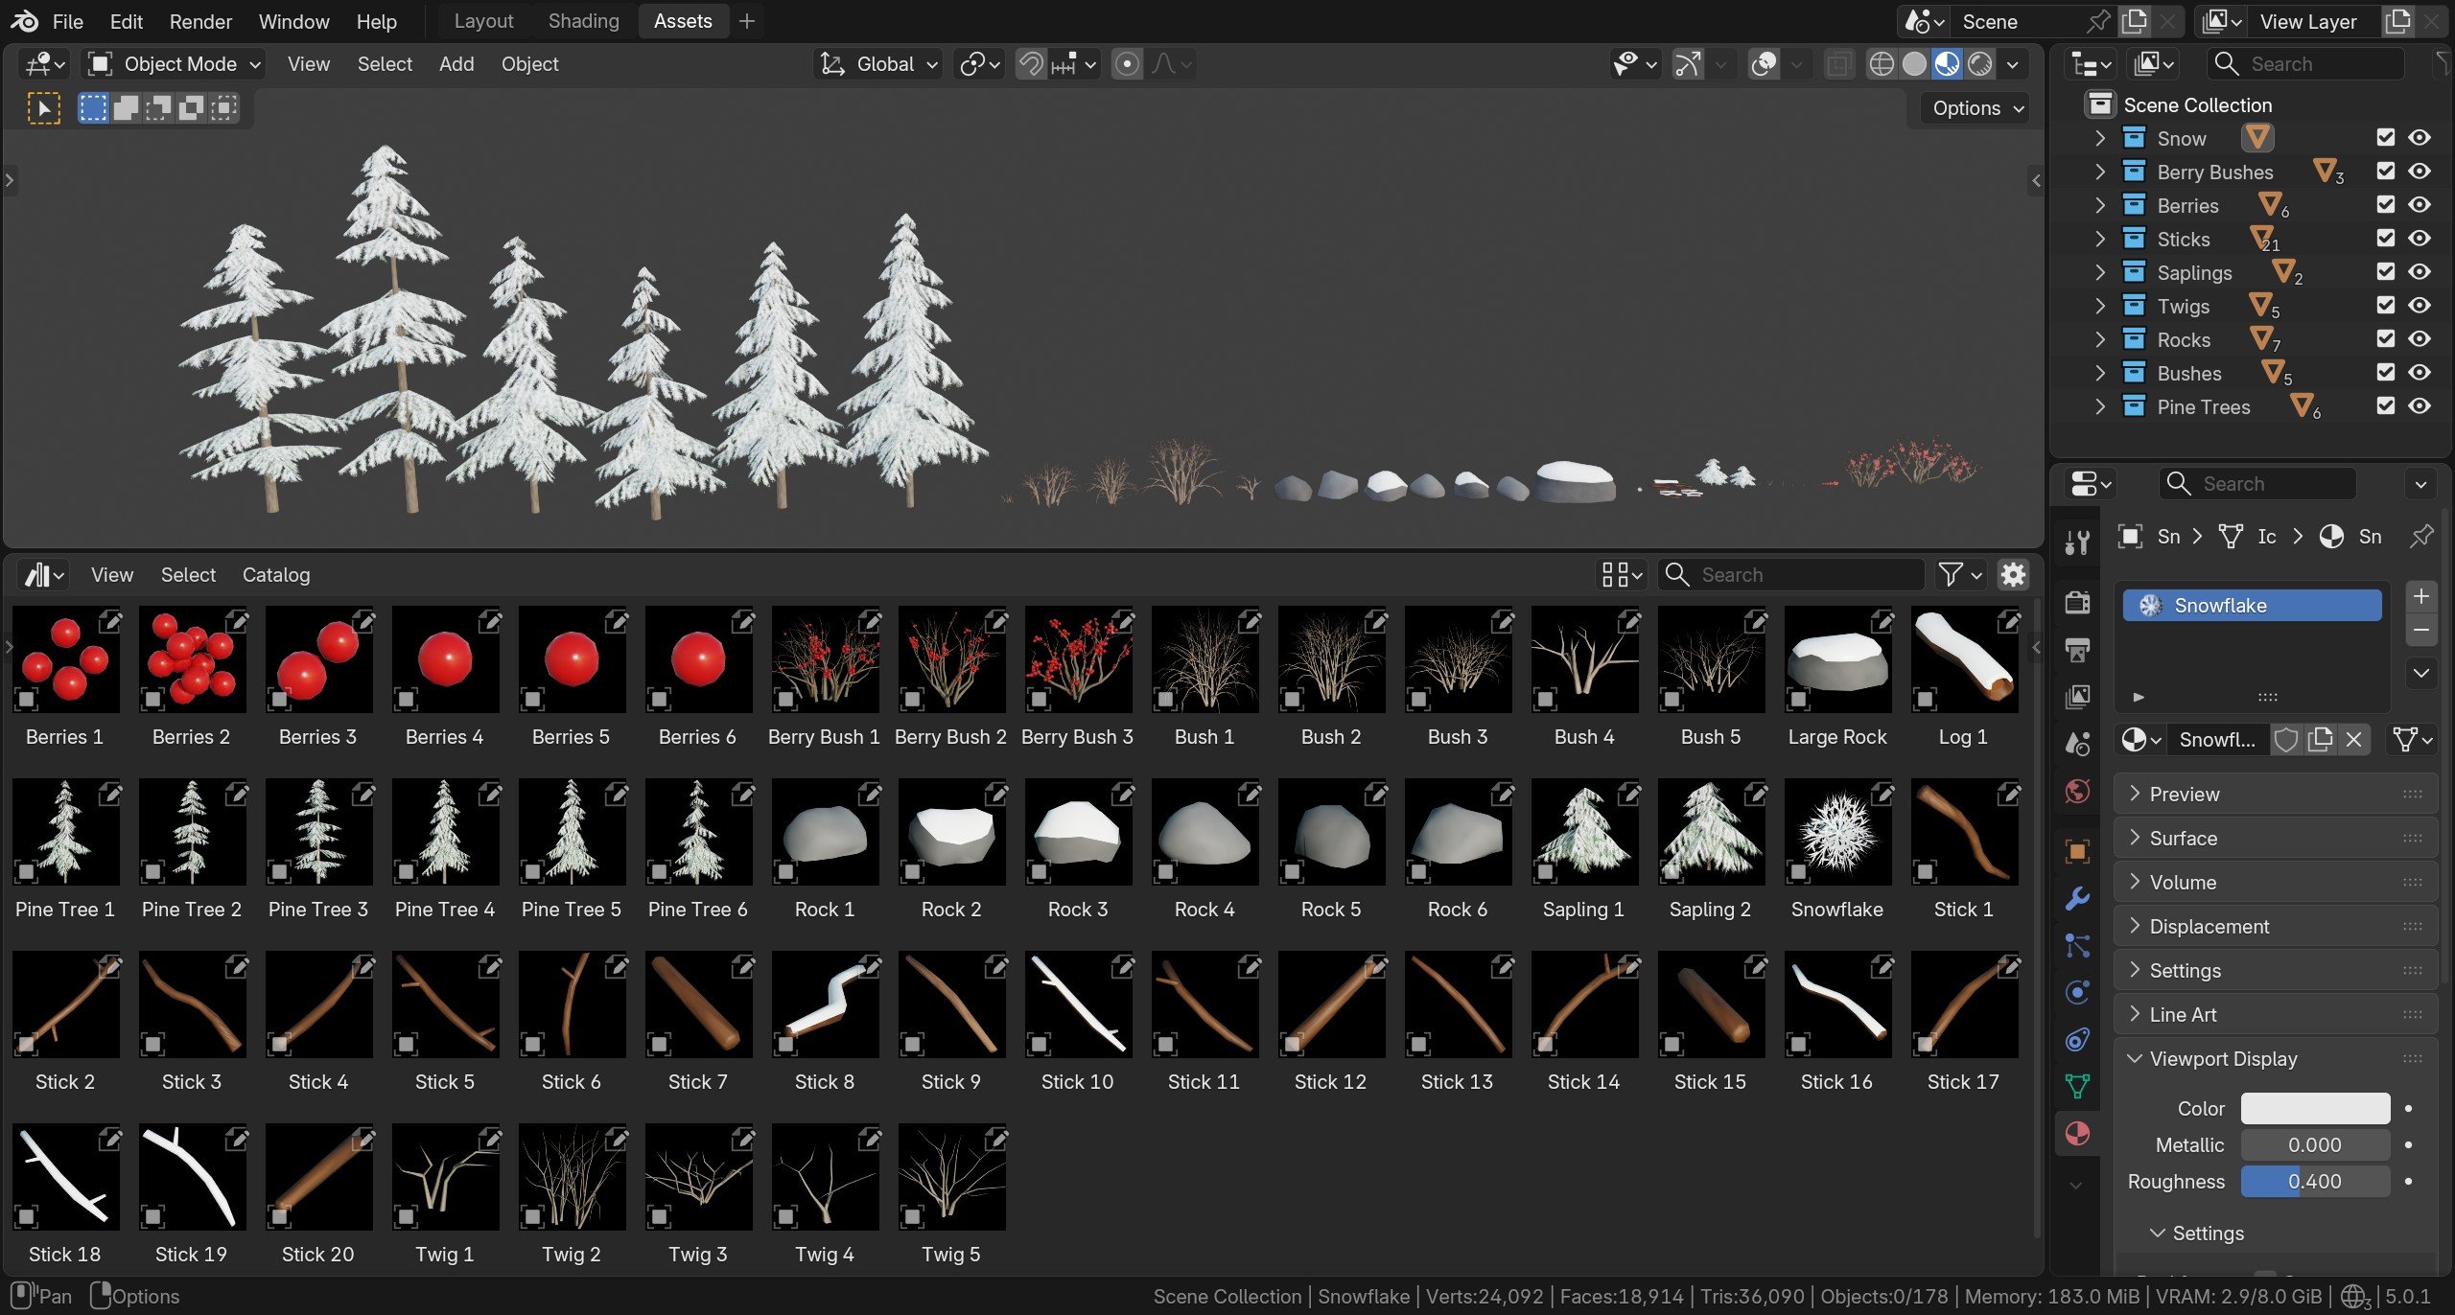Open the asset browser Catalog menu
Screen dimensions: 2455x1315
275,575
